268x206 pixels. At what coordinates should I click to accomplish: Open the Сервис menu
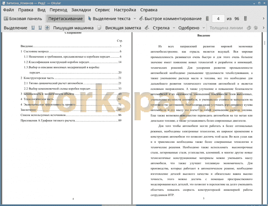coord(102,10)
